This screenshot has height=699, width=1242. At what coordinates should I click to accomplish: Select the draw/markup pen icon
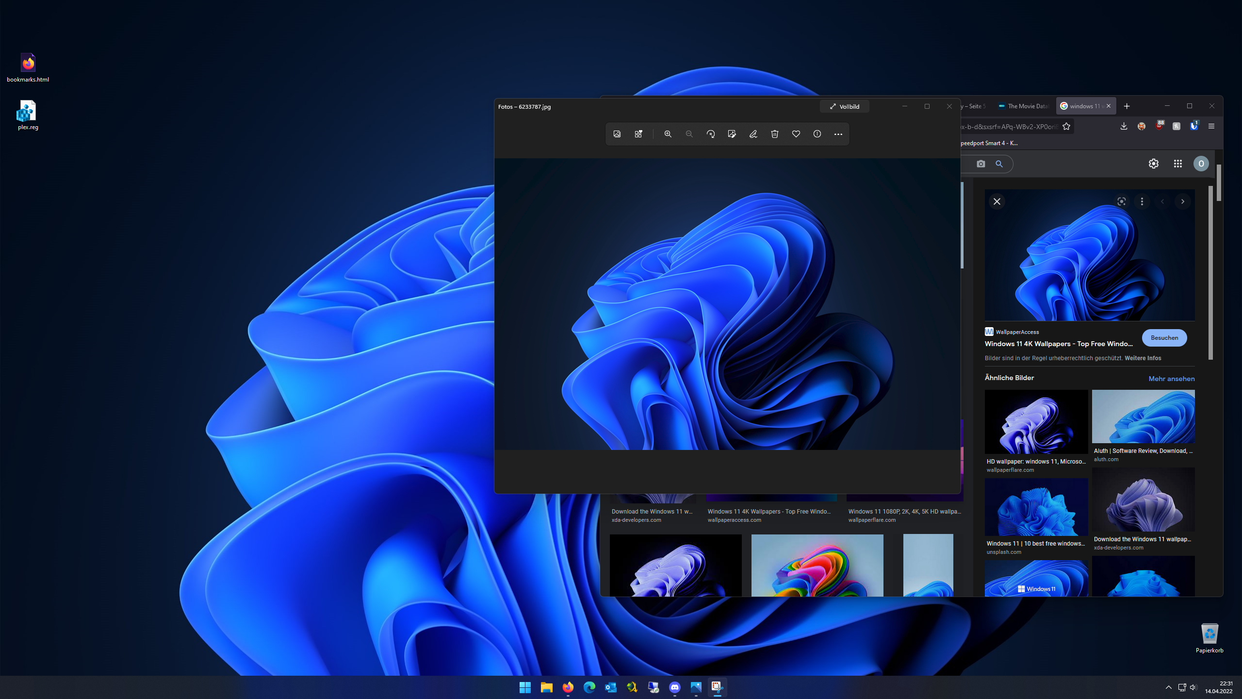pyautogui.click(x=753, y=134)
